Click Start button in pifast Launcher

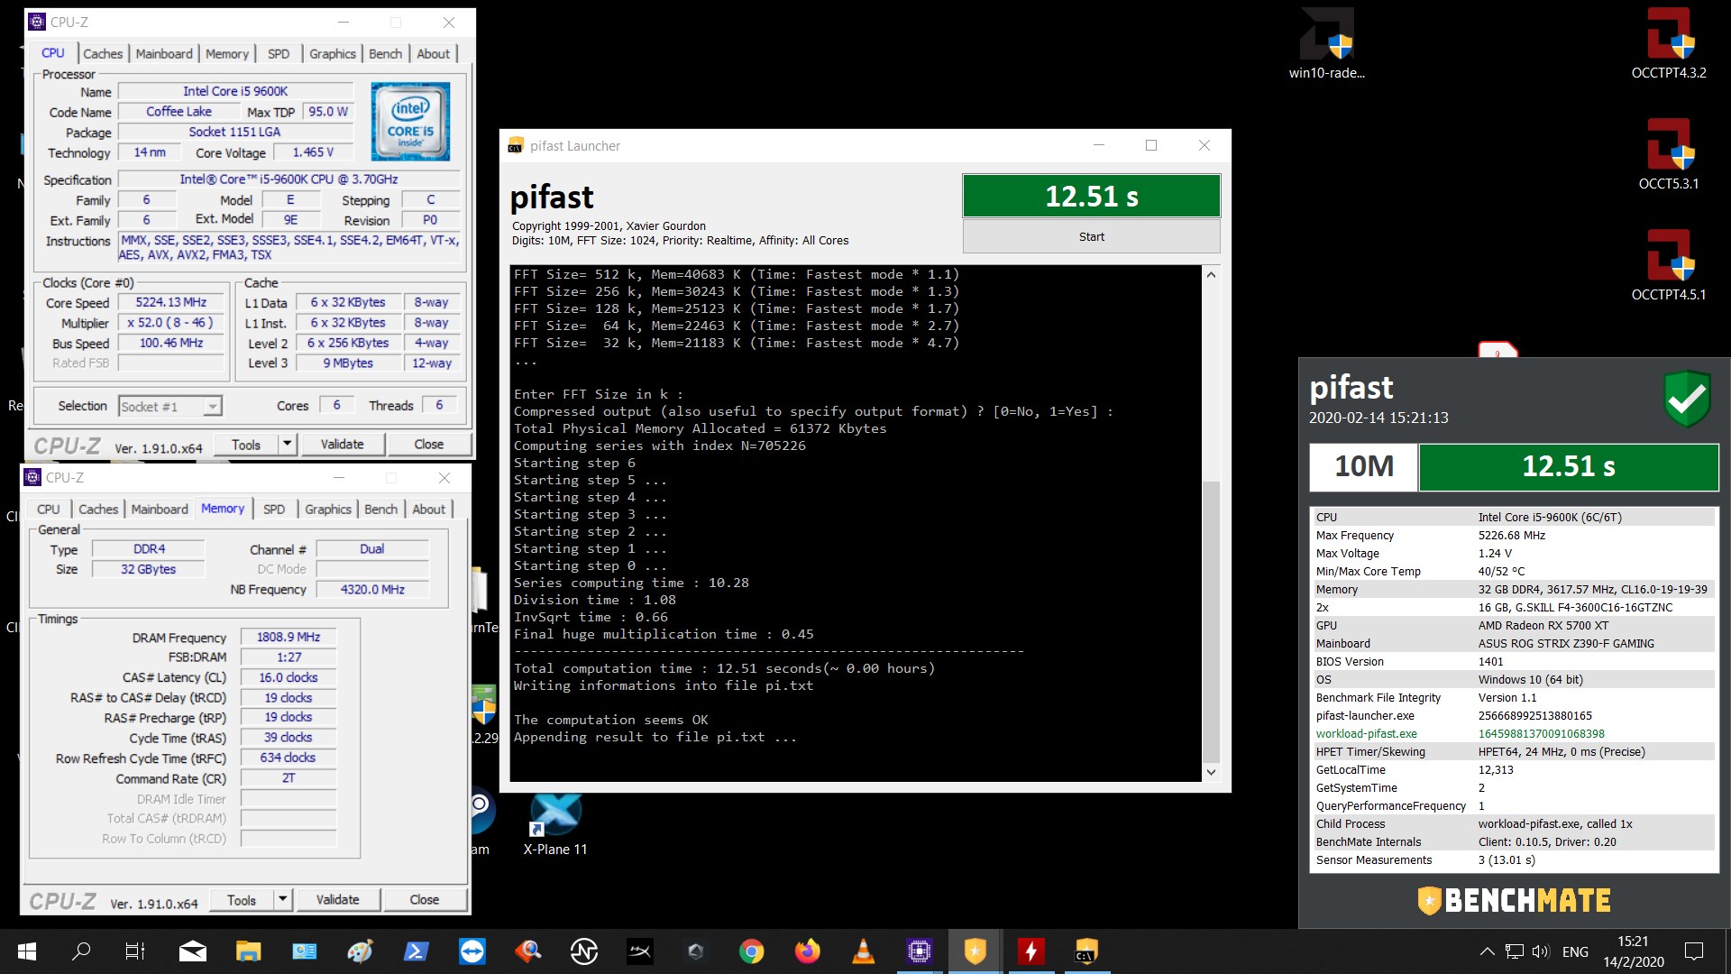(1091, 237)
